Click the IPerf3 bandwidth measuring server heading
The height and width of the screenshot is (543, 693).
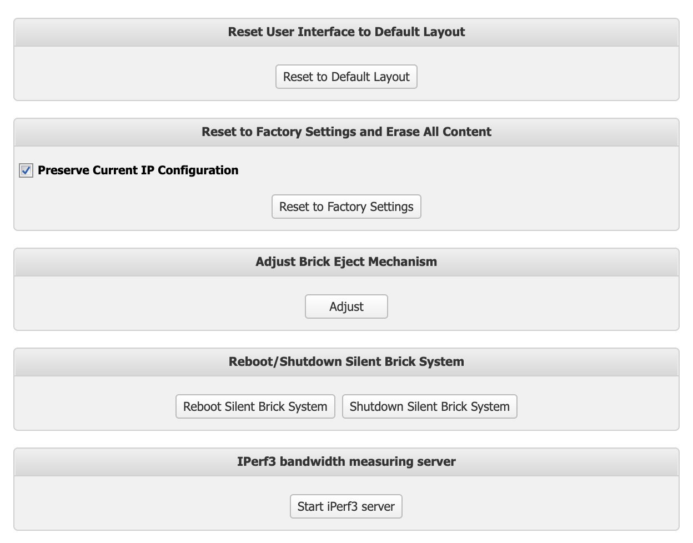[346, 462]
